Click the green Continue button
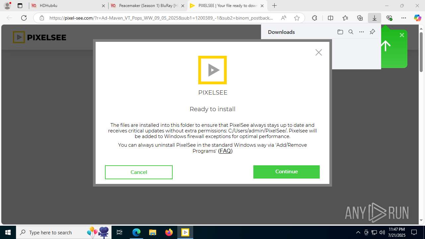The height and width of the screenshot is (239, 425). pyautogui.click(x=286, y=172)
